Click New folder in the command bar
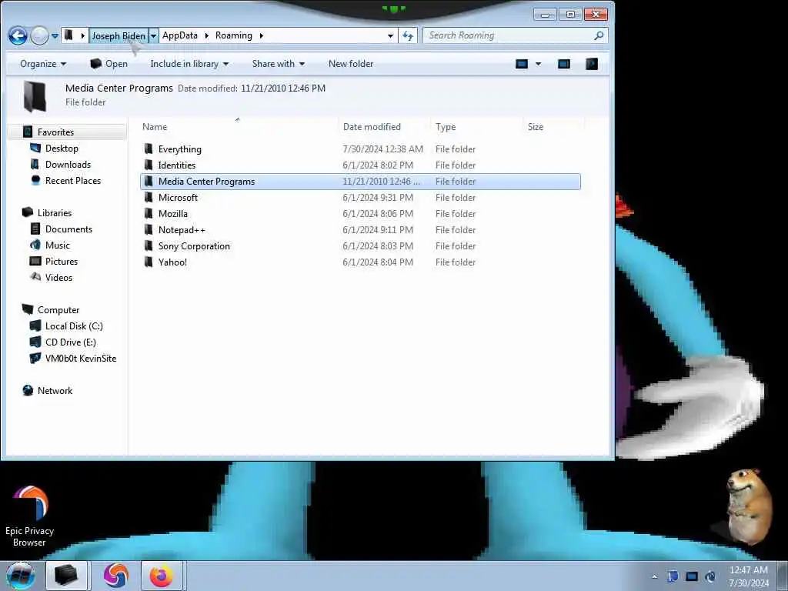The width and height of the screenshot is (788, 591). (x=351, y=64)
